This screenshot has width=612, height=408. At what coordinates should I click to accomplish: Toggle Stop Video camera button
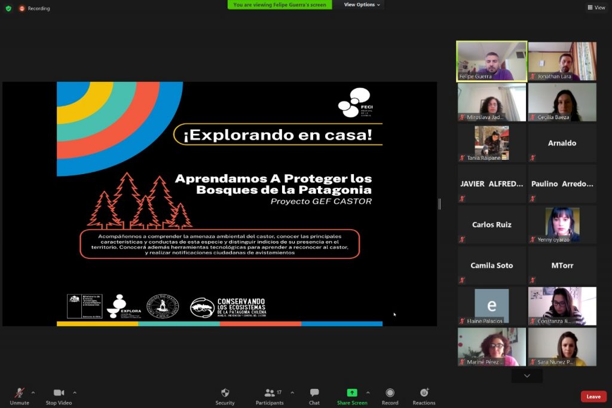(59, 393)
